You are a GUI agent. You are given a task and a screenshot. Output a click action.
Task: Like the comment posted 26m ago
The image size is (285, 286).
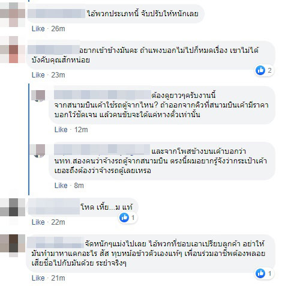point(38,29)
